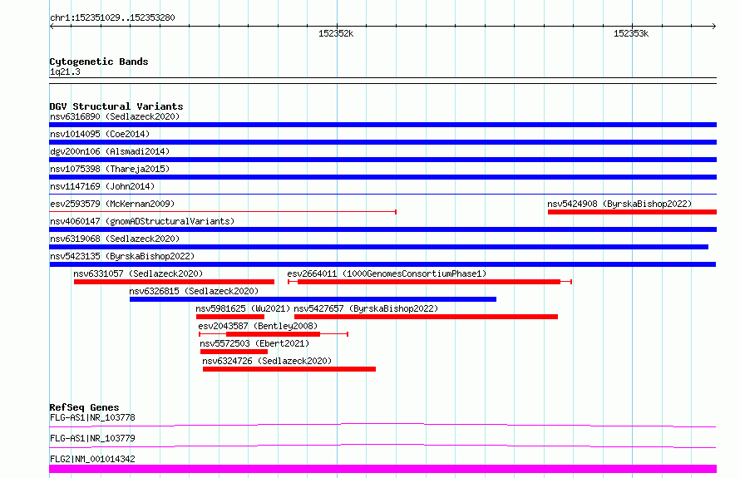
Task: Open the FLG-AS1|NR_103778 gene label
Action: point(92,417)
